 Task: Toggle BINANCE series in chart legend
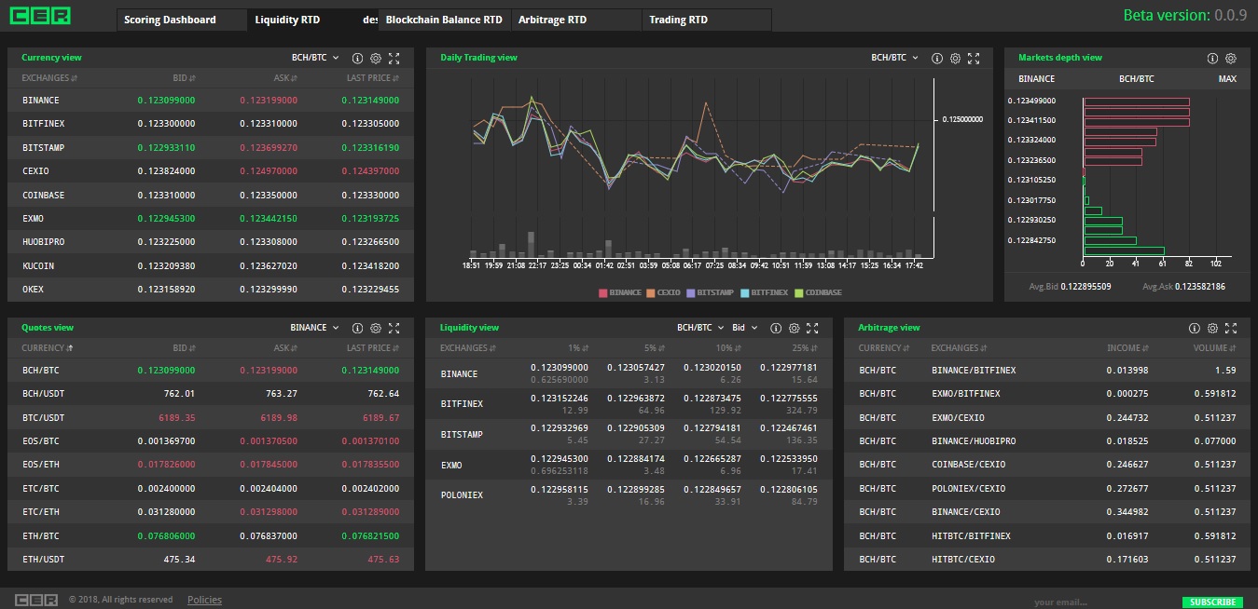coord(620,292)
